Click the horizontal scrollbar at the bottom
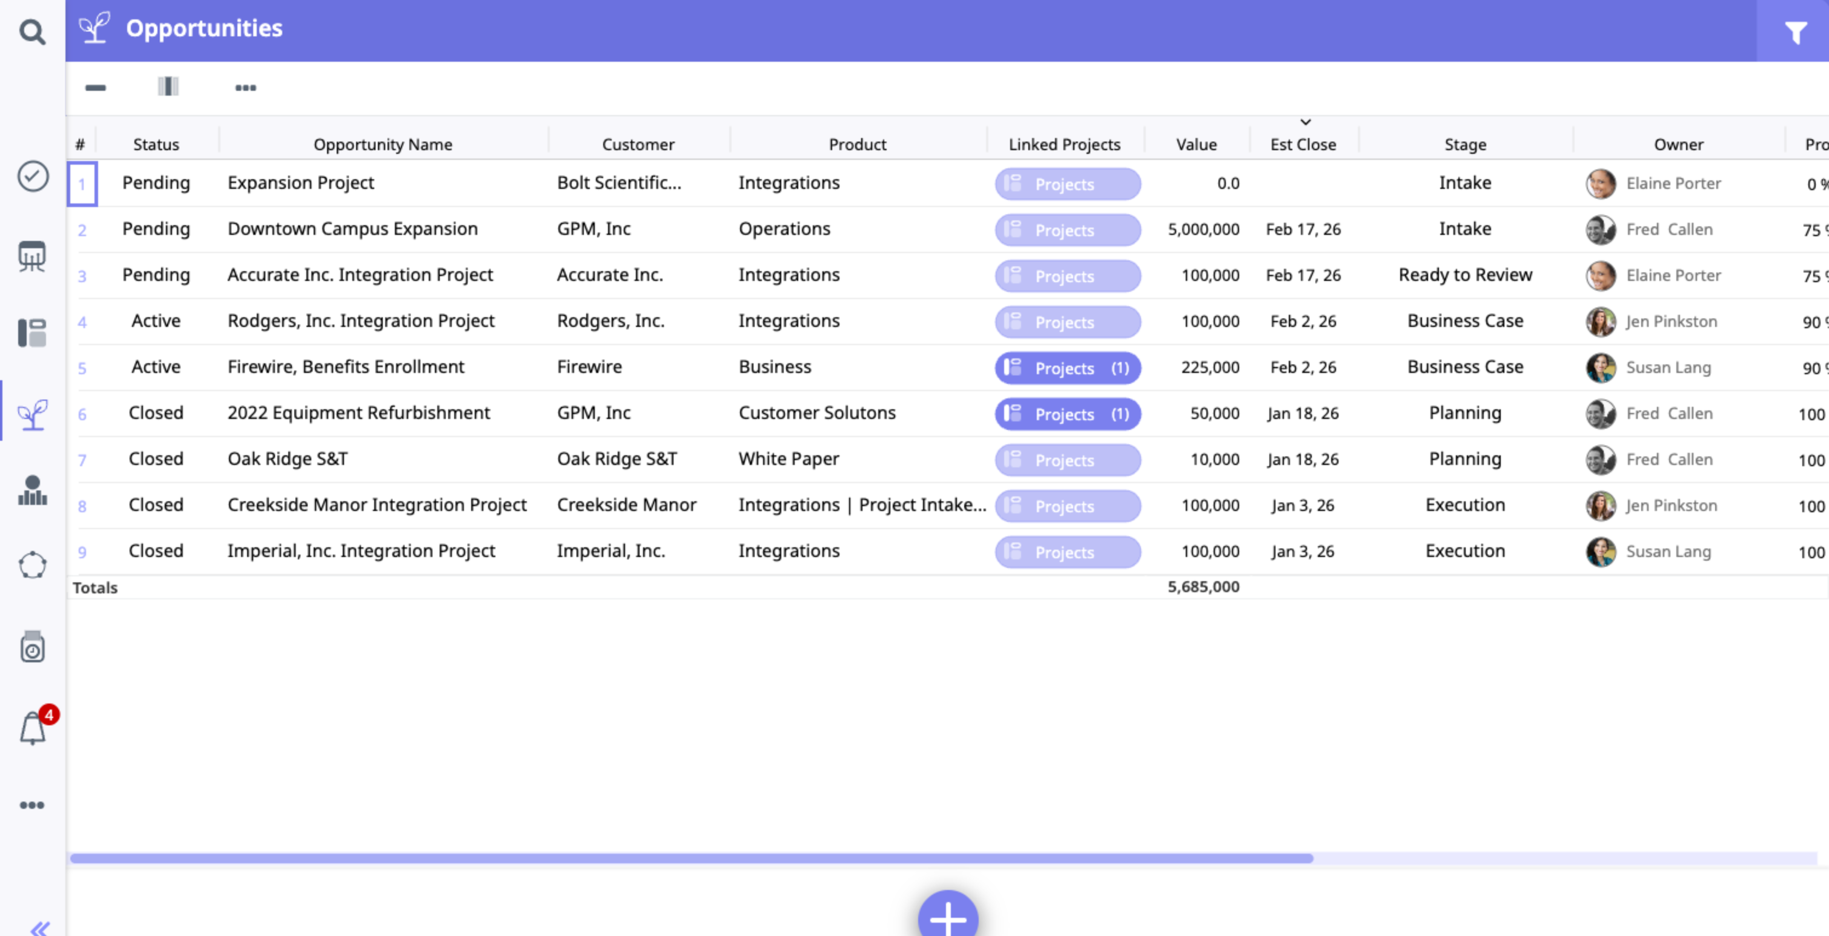Screen dimensions: 1829x936 [692, 858]
